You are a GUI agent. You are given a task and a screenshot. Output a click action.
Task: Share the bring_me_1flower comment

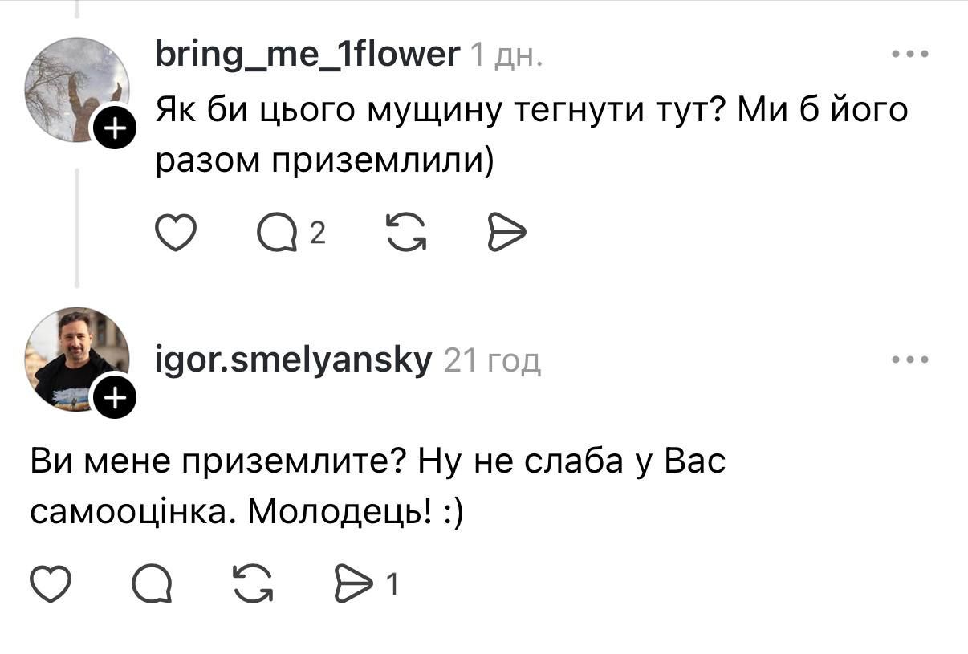[x=506, y=234]
